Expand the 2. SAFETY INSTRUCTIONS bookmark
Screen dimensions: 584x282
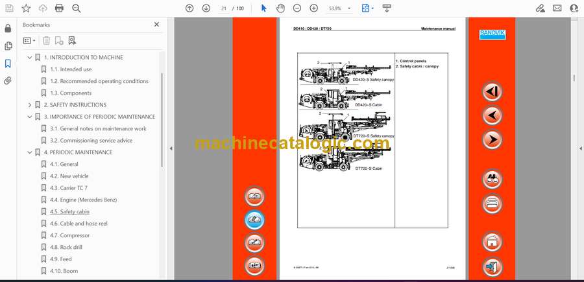point(30,105)
